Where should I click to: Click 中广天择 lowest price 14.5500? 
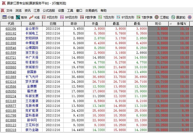141,58
